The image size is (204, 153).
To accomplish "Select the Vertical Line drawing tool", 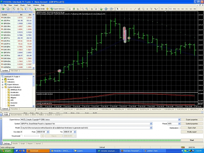I will [127, 9].
